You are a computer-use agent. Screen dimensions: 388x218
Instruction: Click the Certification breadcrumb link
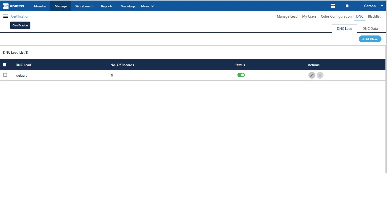[20, 16]
